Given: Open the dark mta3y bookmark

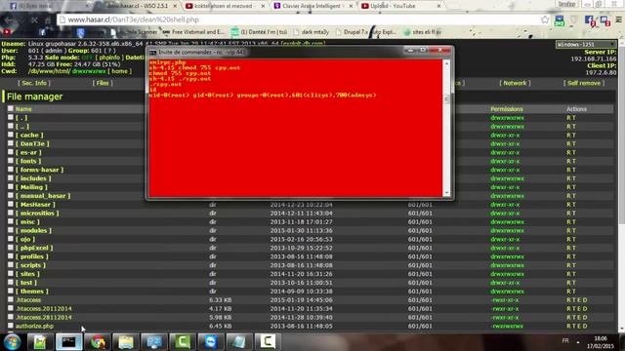Looking at the screenshot, I should click(x=312, y=32).
